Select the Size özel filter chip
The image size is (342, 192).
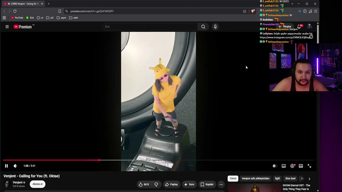290,178
